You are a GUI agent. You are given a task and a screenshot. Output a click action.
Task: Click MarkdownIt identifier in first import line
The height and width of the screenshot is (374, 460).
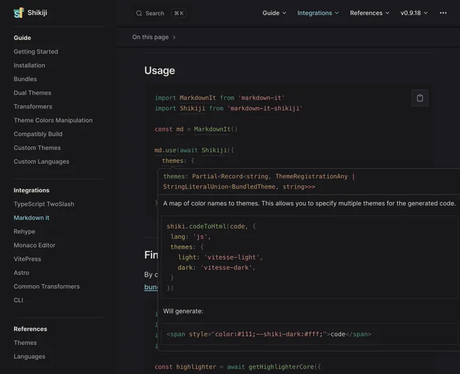pos(198,98)
